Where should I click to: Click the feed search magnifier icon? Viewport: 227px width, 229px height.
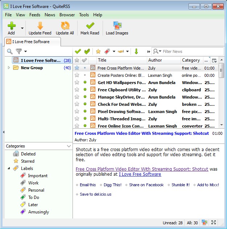coord(10,51)
